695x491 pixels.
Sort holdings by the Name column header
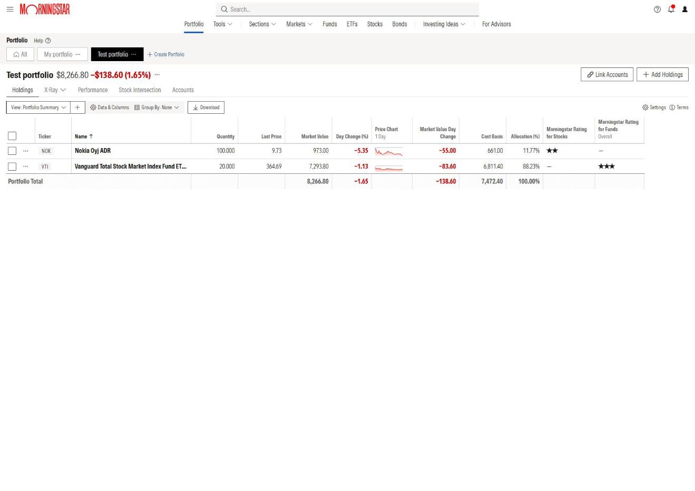point(84,136)
